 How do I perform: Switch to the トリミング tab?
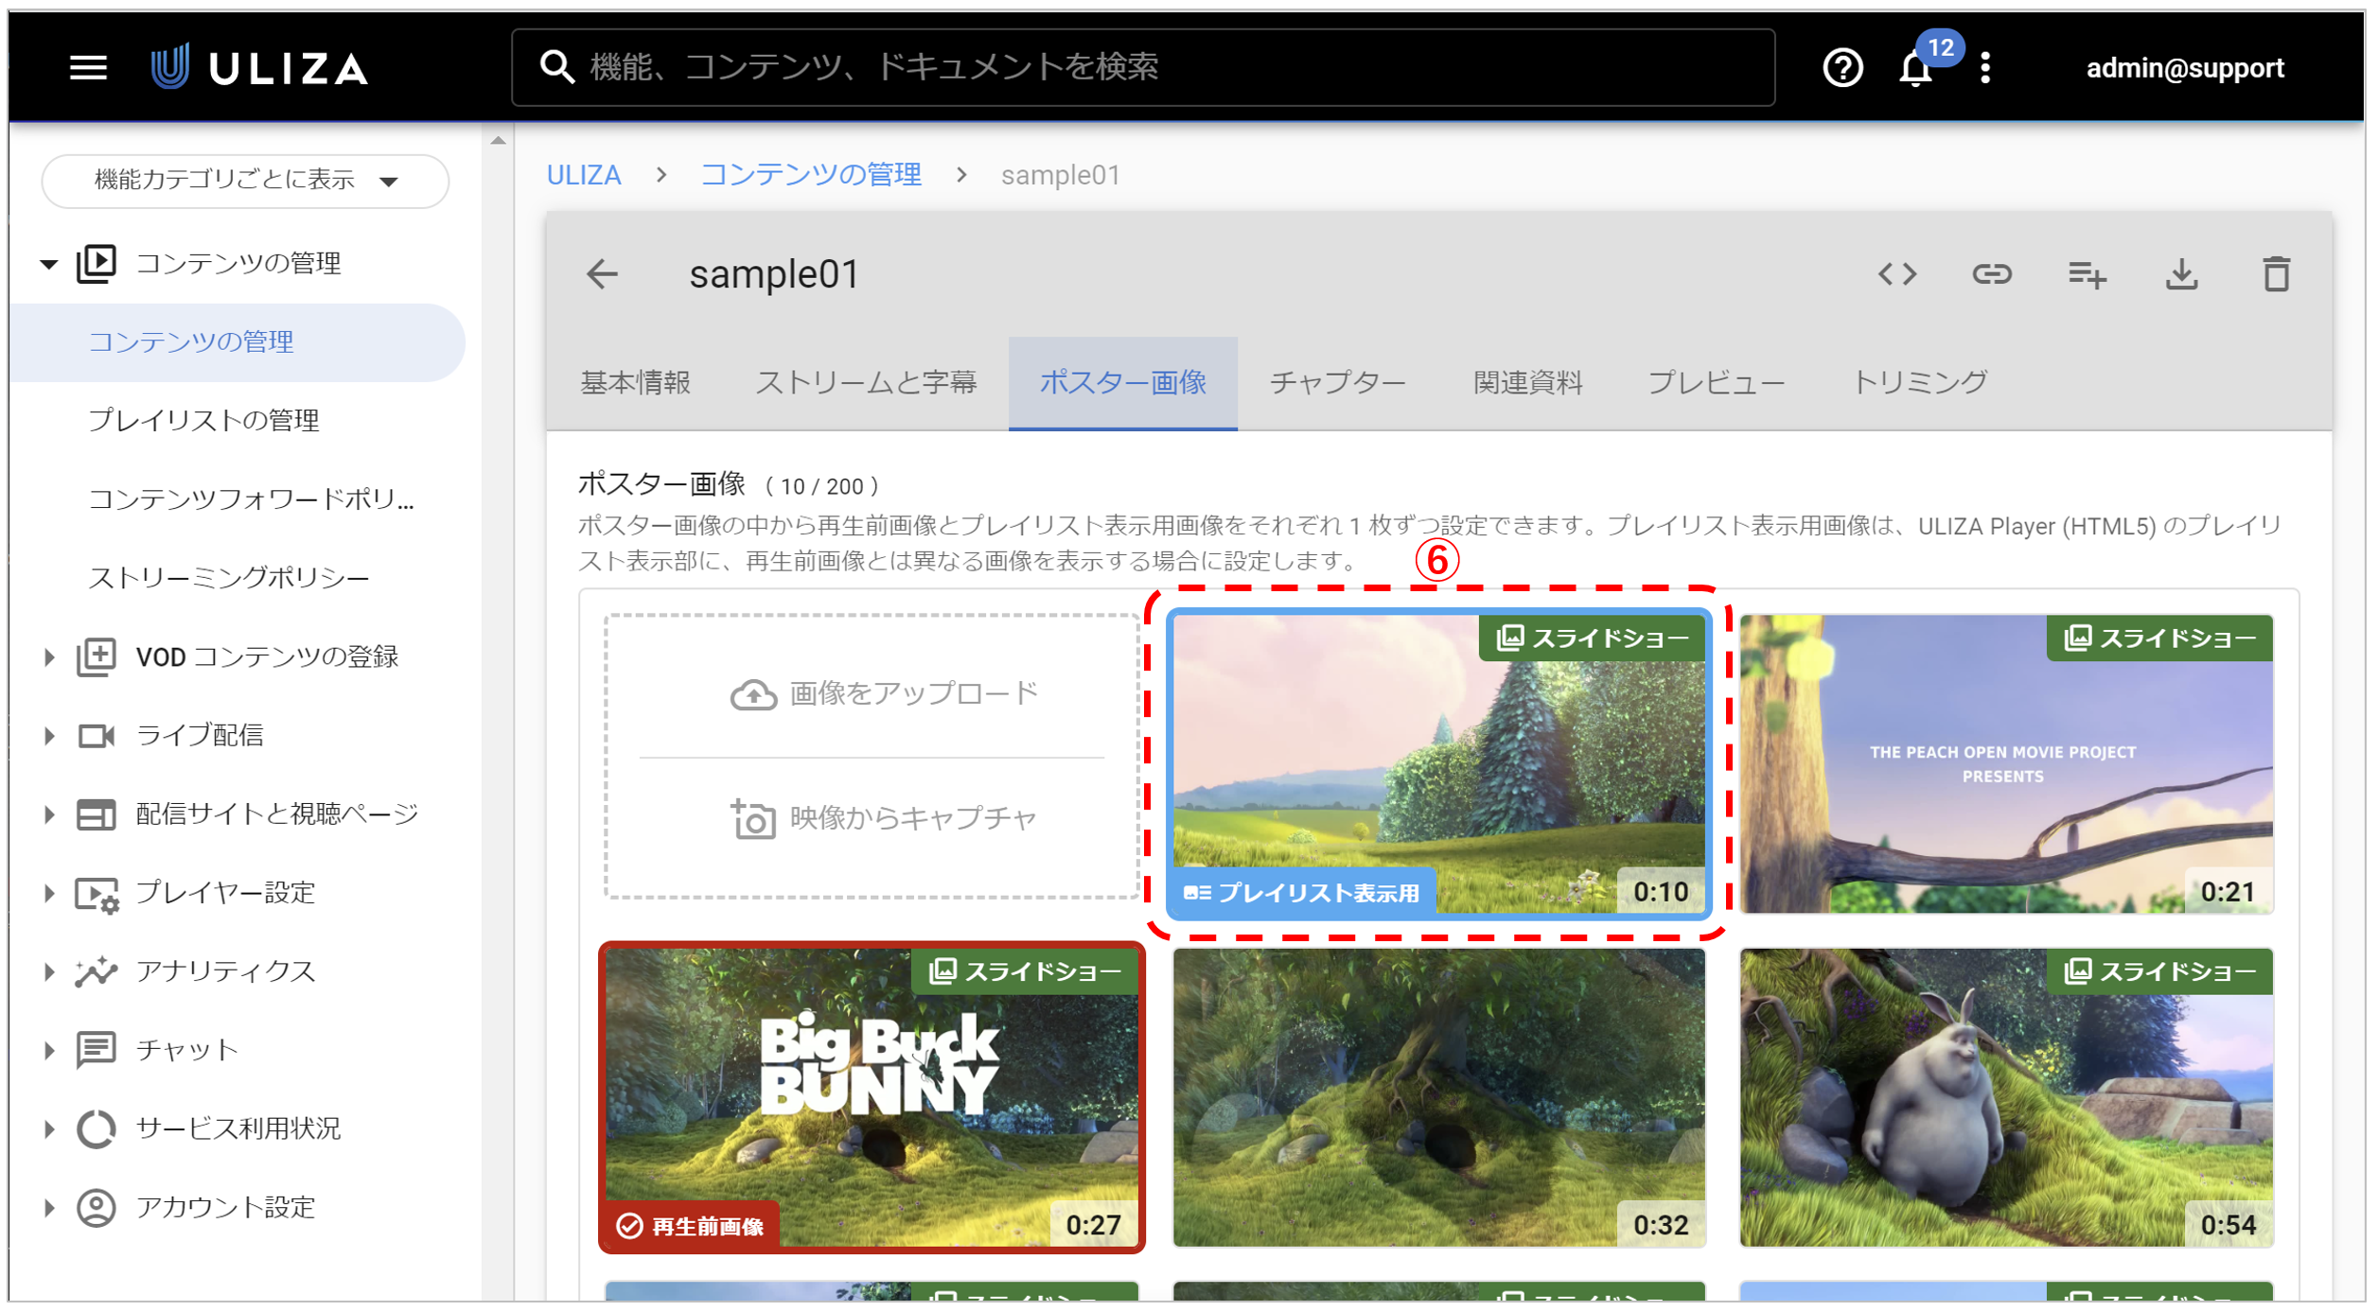click(x=1919, y=383)
